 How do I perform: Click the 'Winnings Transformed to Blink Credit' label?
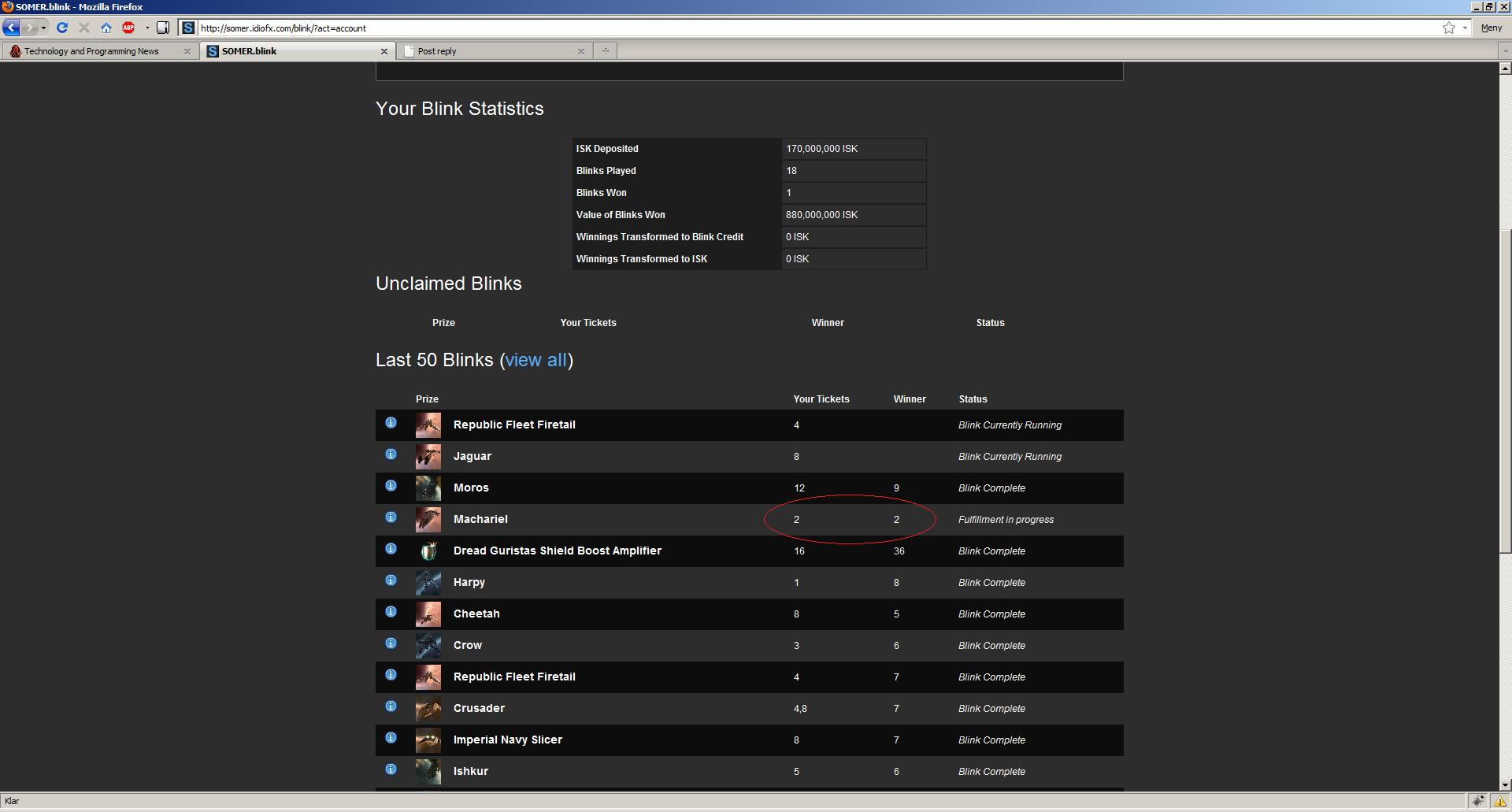660,237
